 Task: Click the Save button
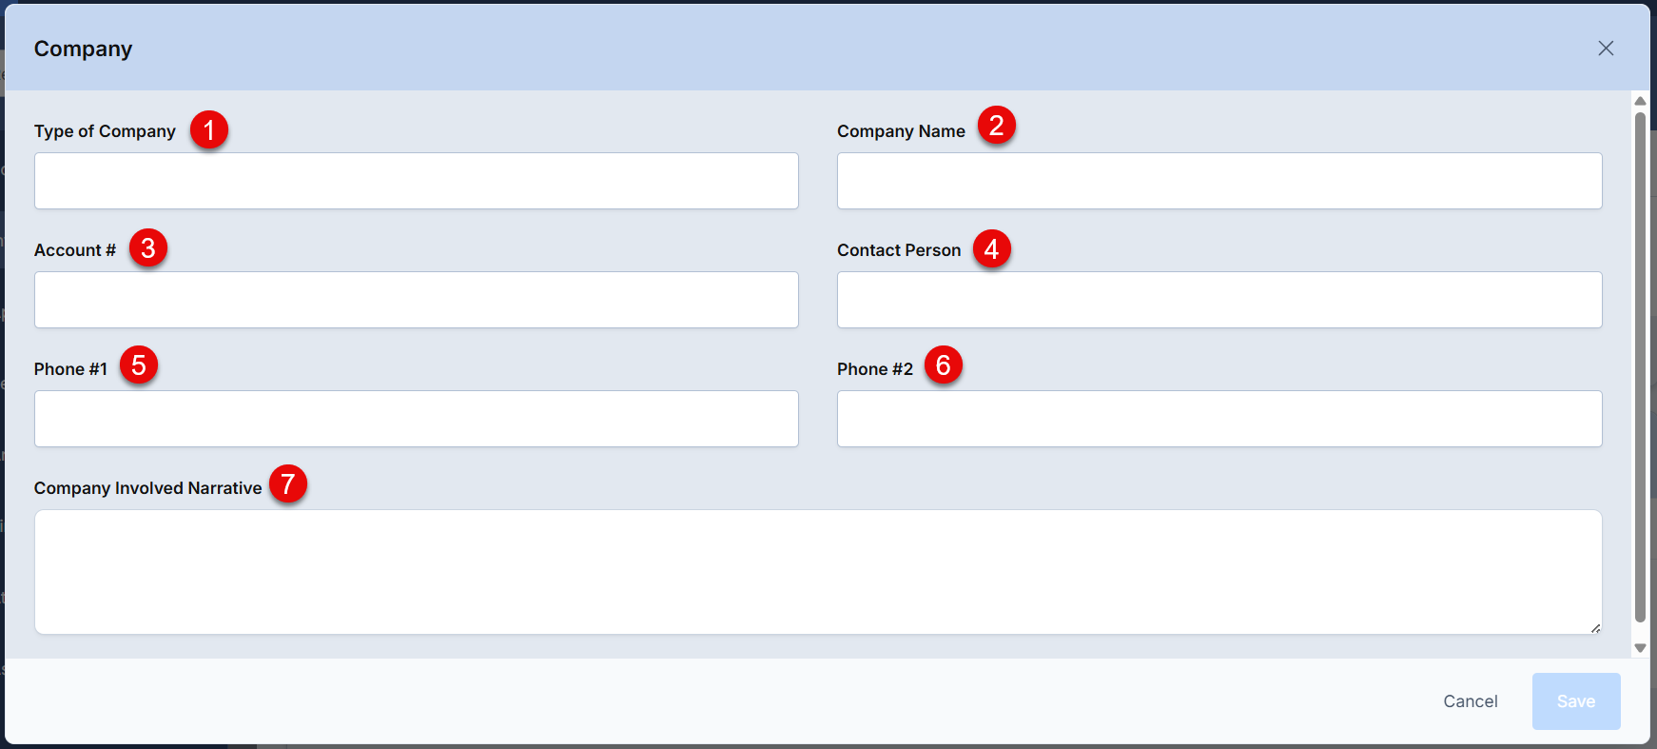(1576, 701)
